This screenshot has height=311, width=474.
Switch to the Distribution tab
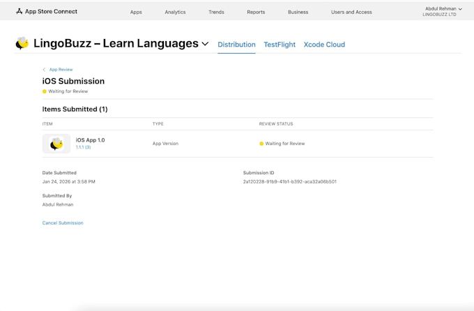(x=237, y=45)
